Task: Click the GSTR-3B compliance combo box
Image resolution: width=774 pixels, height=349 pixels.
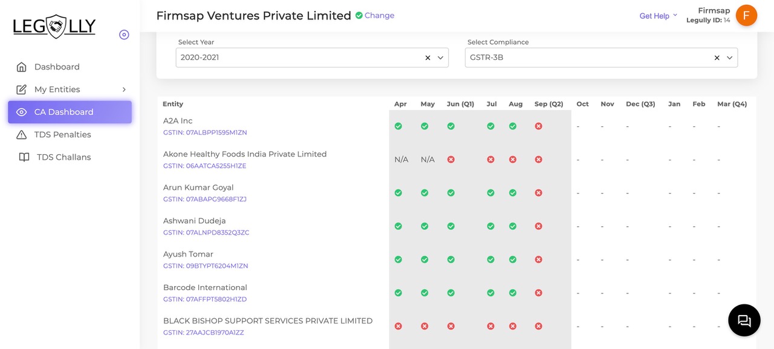Action: coord(601,58)
